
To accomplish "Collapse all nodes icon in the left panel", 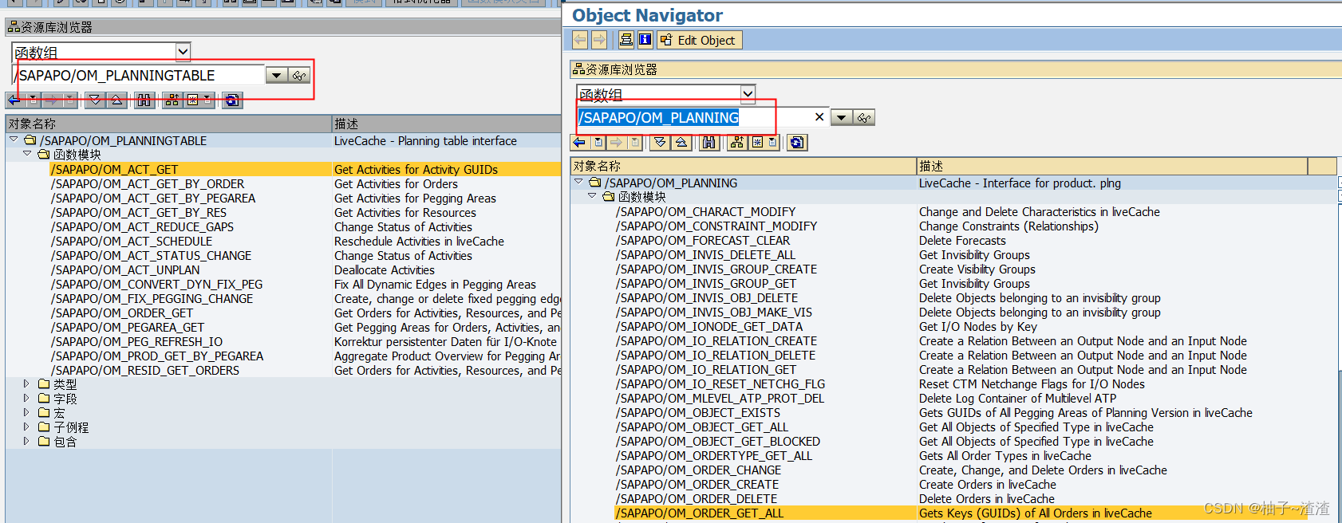I will 116,100.
